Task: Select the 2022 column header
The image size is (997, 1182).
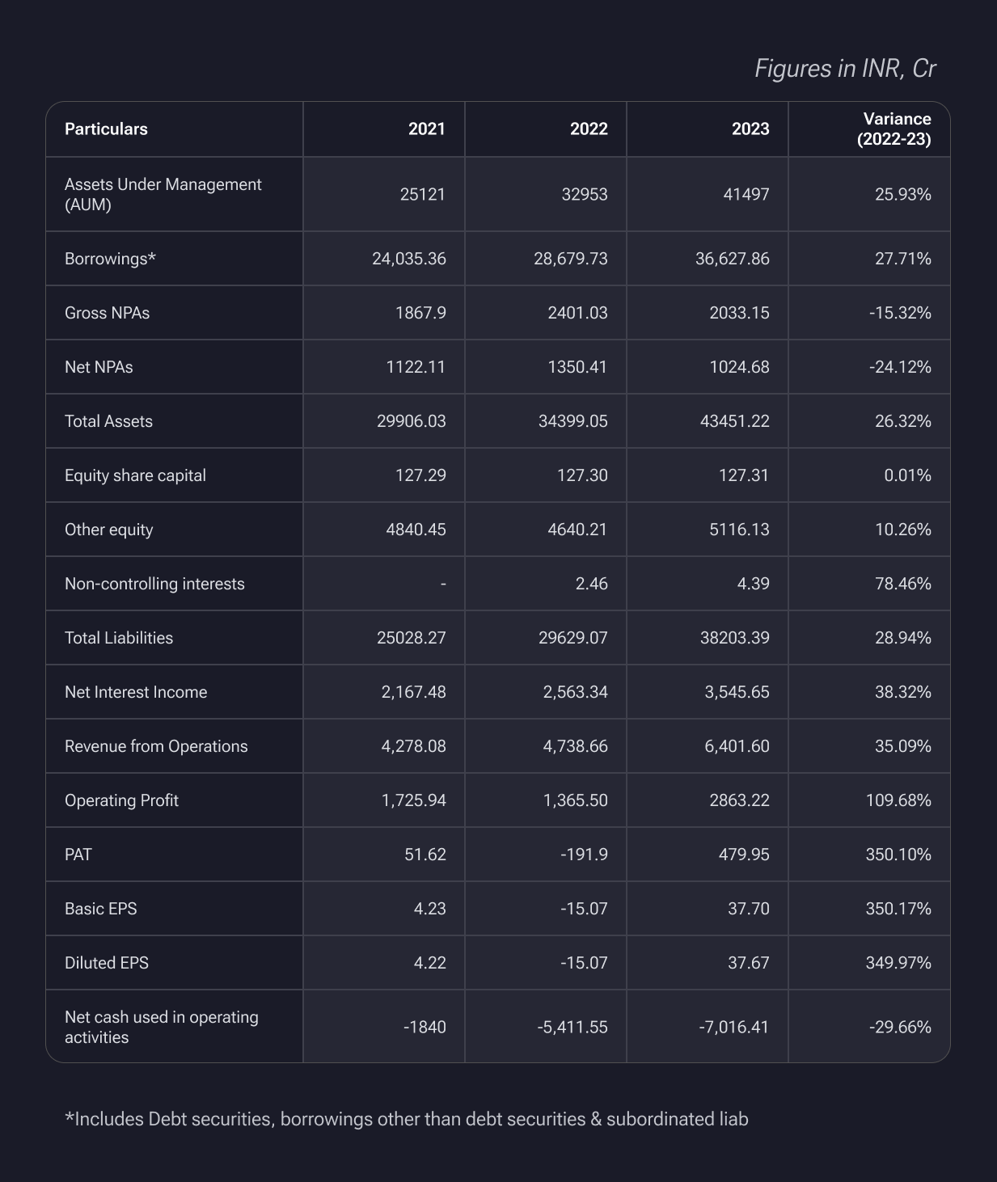Action: click(589, 129)
